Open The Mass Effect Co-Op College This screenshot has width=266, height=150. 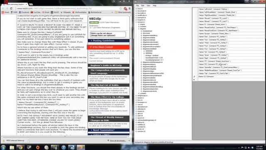[x=108, y=97]
